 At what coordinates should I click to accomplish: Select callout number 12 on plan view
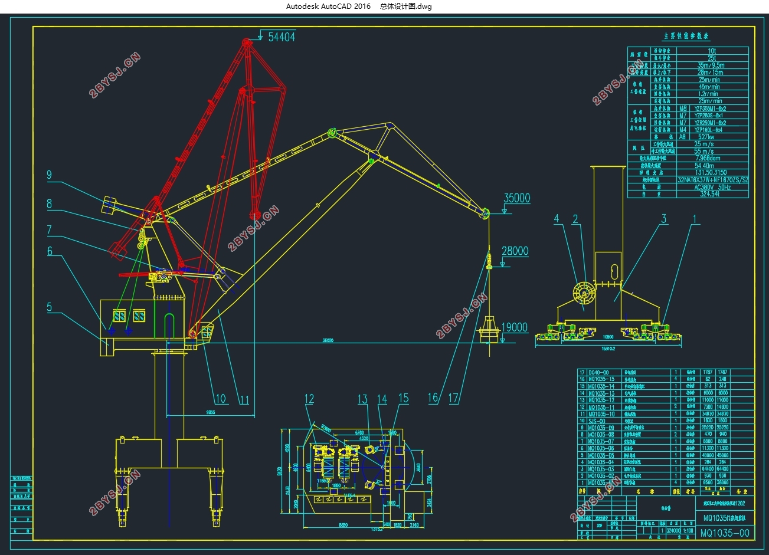309,399
